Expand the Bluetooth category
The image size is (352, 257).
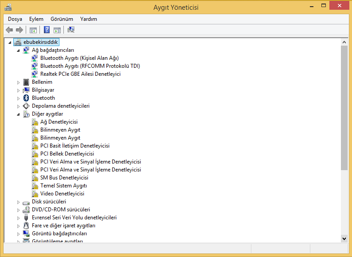click(19, 98)
